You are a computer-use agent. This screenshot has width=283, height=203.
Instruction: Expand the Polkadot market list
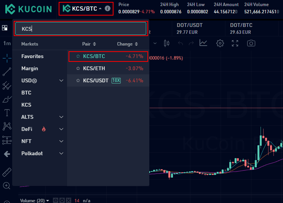61,154
